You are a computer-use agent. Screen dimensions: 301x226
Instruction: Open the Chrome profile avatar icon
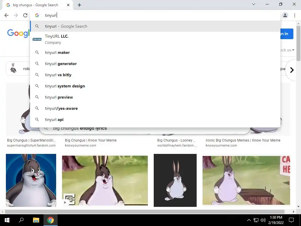coord(285,15)
